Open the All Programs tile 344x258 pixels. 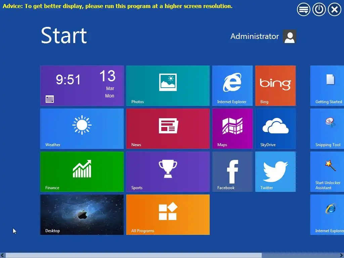(x=168, y=215)
